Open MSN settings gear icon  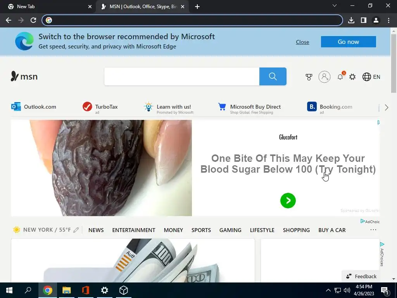(x=352, y=77)
